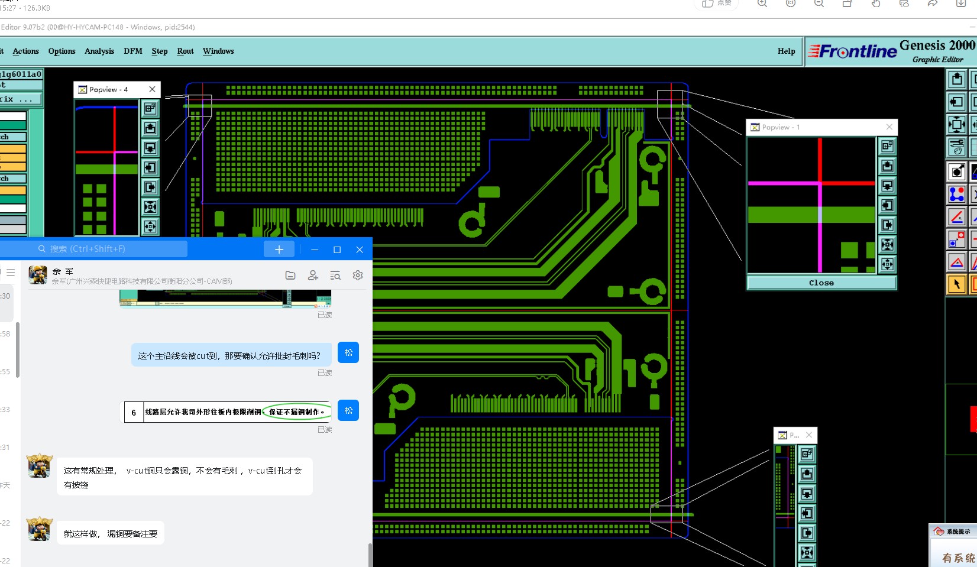Zoom out using Popview 1 outward arrows icon
Viewport: 977px width, 567px height.
(887, 264)
